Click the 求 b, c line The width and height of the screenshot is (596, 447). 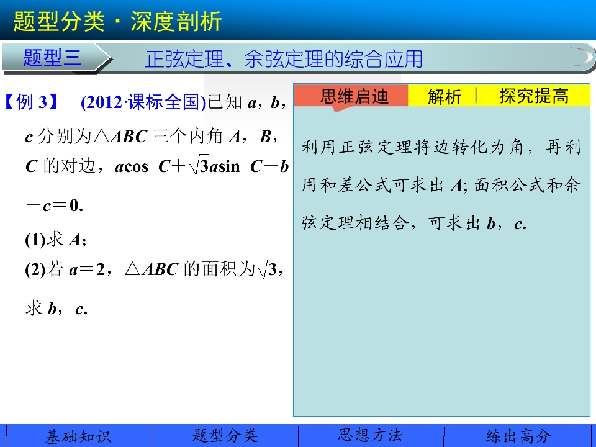(56, 309)
